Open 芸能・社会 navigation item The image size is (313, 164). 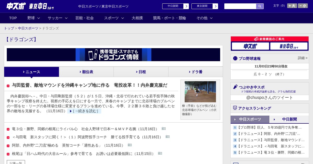pos(85,18)
